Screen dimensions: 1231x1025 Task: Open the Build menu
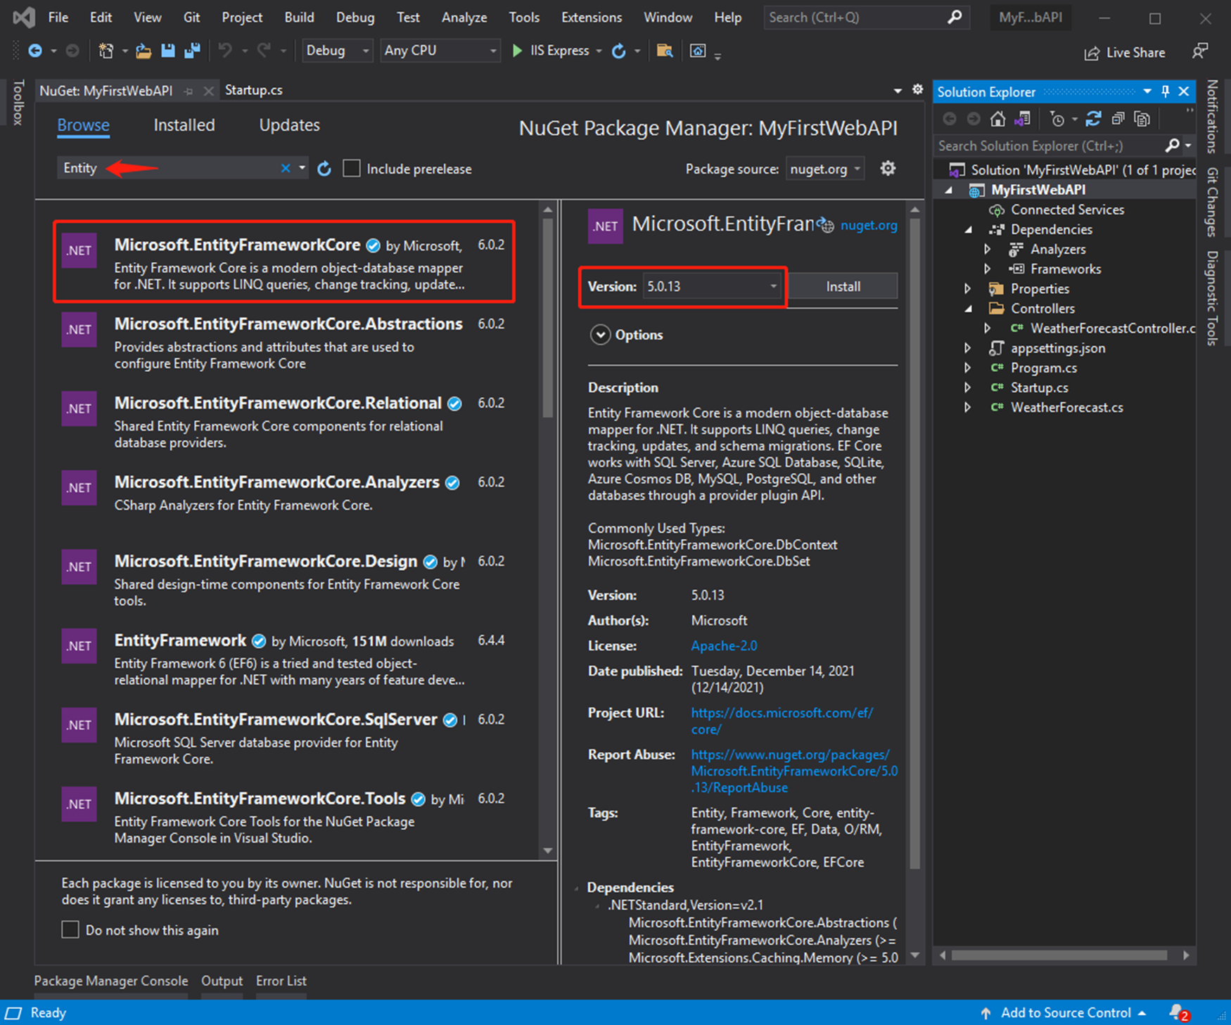(x=299, y=17)
